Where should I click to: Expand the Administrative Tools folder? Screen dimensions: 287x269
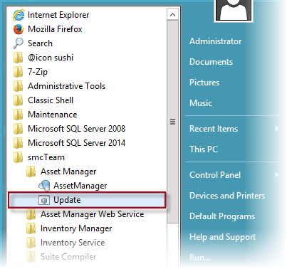(x=59, y=86)
